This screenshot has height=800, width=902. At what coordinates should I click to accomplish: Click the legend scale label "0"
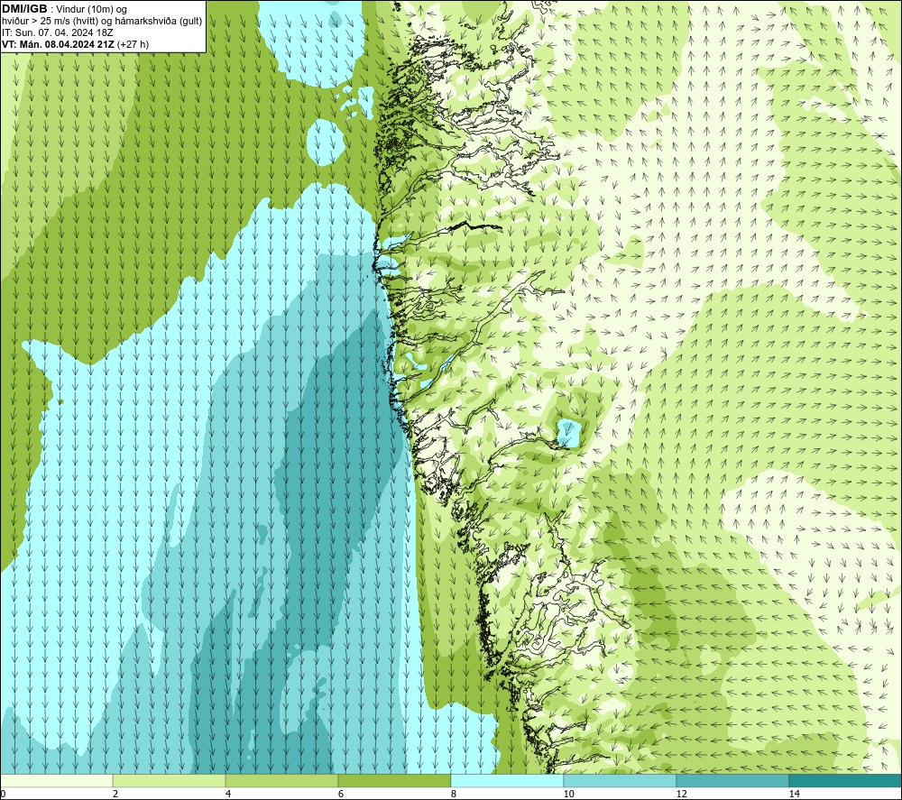click(3, 794)
